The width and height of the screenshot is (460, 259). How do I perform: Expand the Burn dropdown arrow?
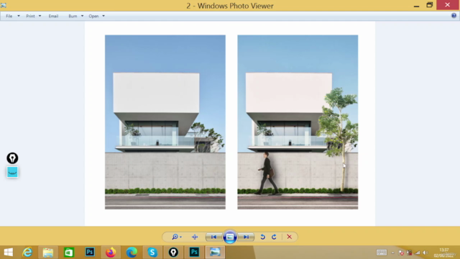82,16
